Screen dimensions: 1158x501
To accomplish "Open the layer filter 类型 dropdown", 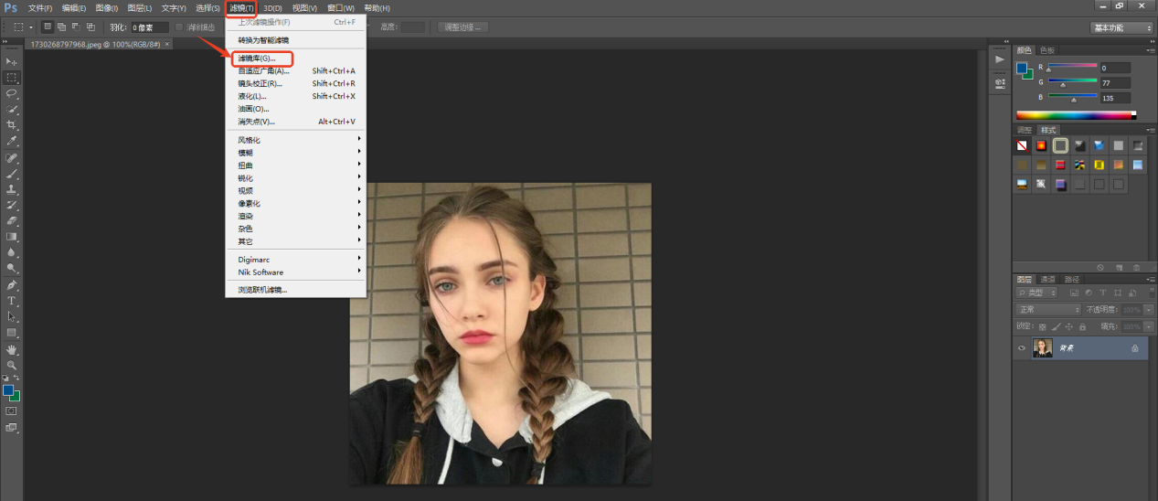I will click(1037, 293).
